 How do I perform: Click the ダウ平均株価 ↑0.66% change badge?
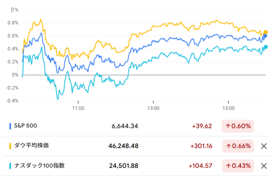(x=238, y=146)
